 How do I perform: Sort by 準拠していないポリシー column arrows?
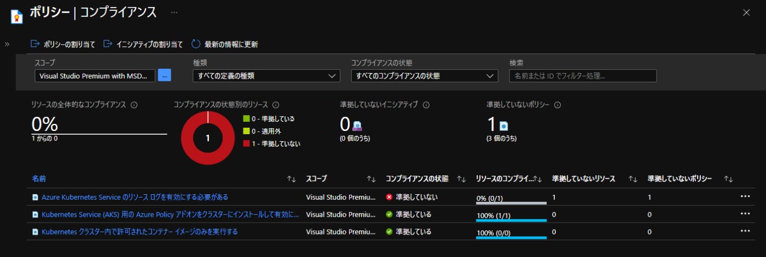pos(728,179)
